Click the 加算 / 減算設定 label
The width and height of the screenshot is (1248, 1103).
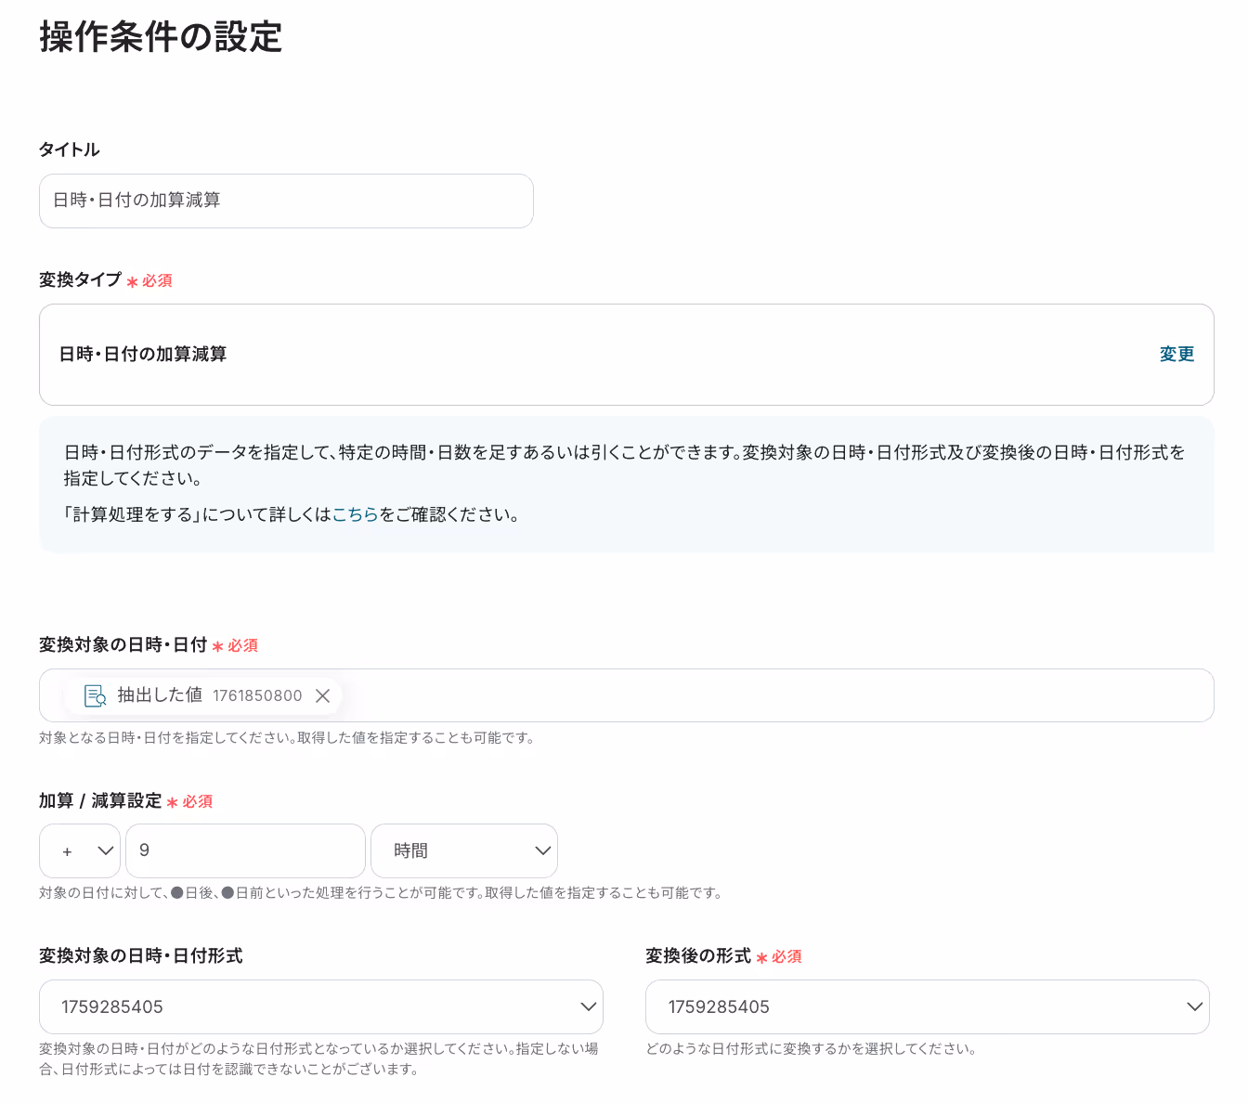click(x=100, y=800)
